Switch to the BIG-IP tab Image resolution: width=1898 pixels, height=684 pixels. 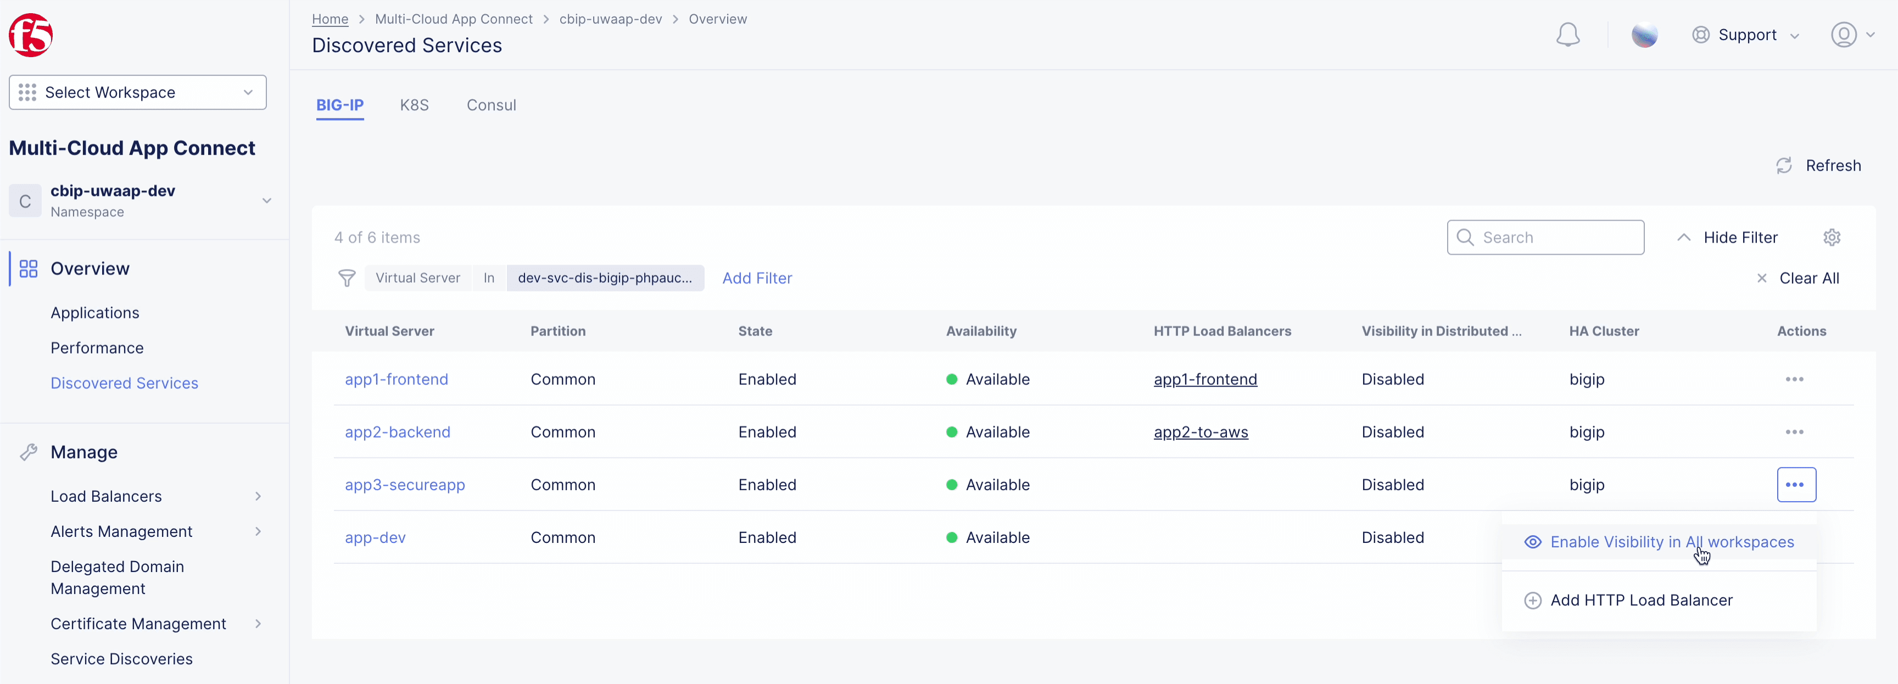tap(339, 105)
